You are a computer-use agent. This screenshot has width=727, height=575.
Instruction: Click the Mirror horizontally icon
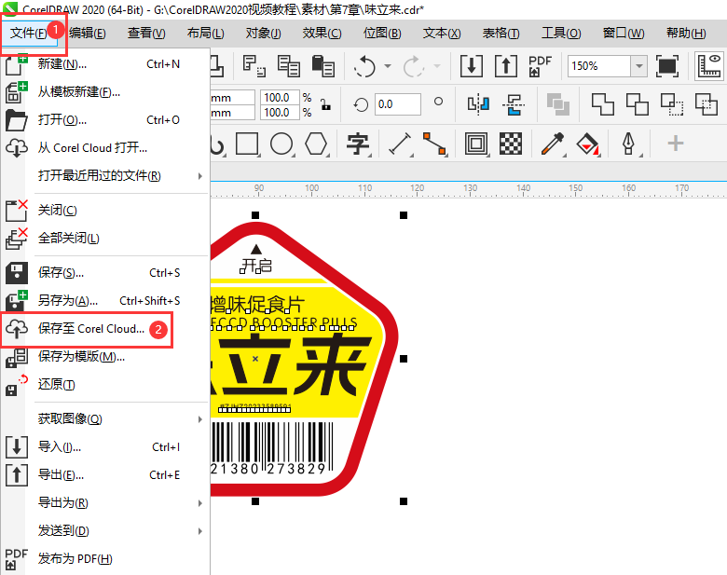click(x=478, y=103)
